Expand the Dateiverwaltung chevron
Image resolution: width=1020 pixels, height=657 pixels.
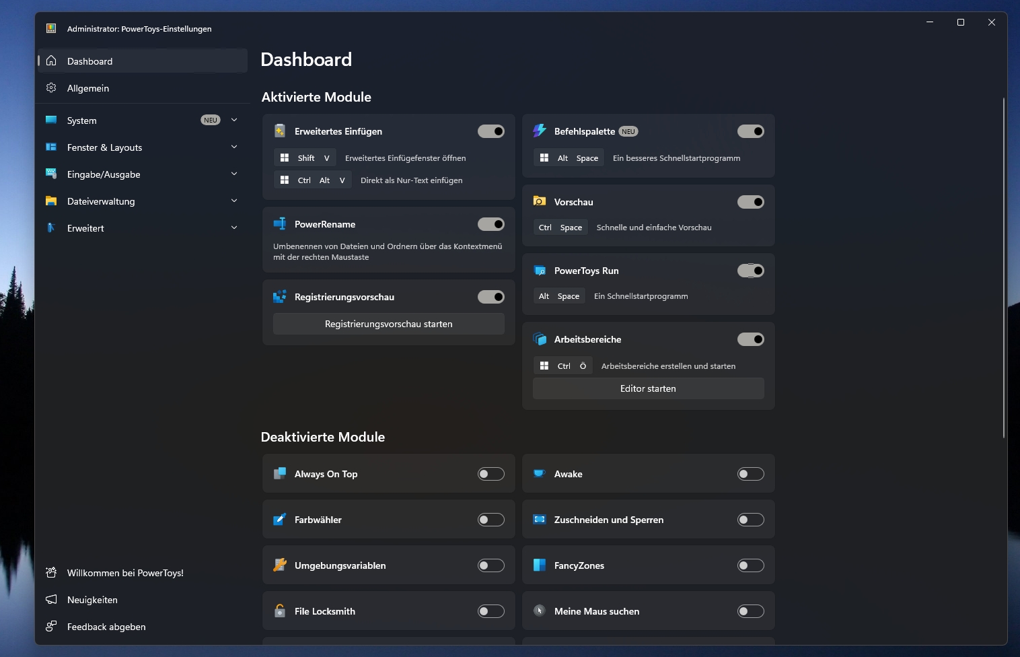(234, 201)
